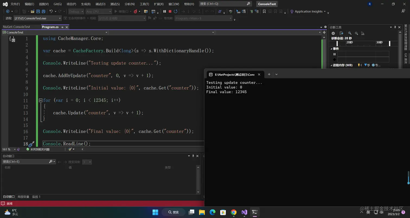Click the screwdriver quick actions icon on line 18
This screenshot has width=410, height=218.
pyautogui.click(x=31, y=144)
